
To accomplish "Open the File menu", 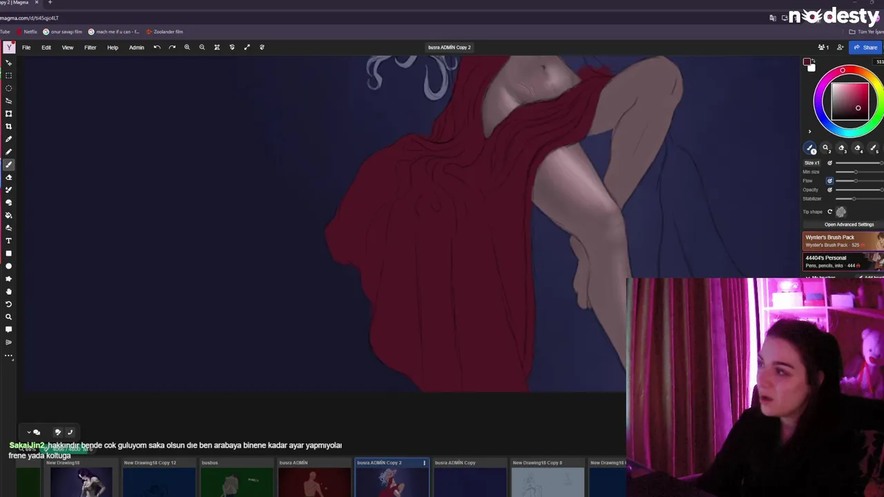I will [x=26, y=48].
